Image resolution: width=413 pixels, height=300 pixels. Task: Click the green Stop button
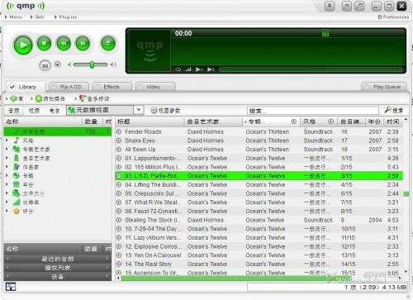coord(44,43)
